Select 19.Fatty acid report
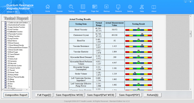 [12, 64]
